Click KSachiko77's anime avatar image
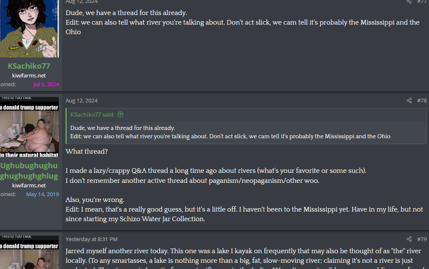The width and height of the screenshot is (429, 269). tap(29, 27)
